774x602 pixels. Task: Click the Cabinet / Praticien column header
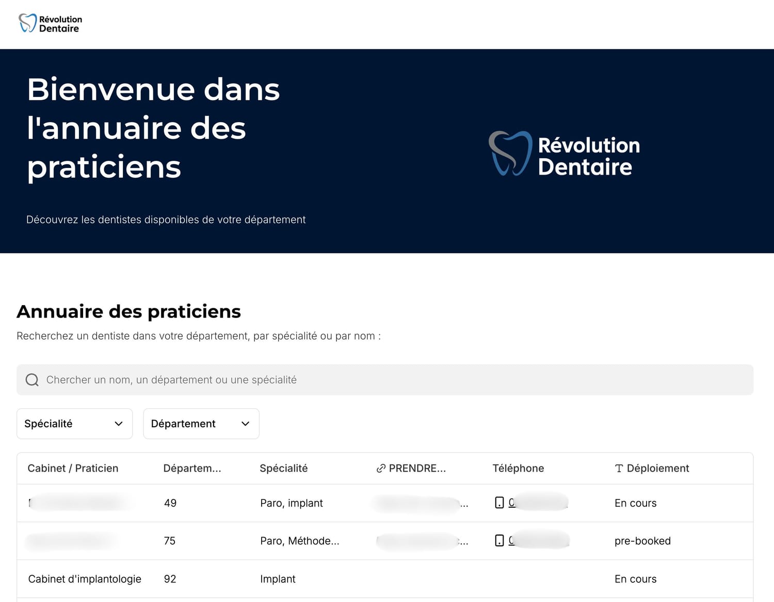point(73,469)
